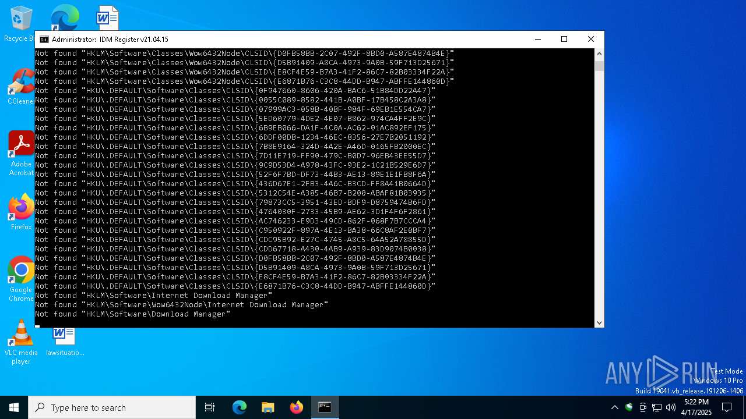
Task: Click the Meet Now tray icon
Action: 643,407
